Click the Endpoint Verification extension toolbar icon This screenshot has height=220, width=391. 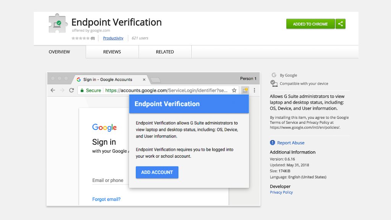click(x=245, y=90)
